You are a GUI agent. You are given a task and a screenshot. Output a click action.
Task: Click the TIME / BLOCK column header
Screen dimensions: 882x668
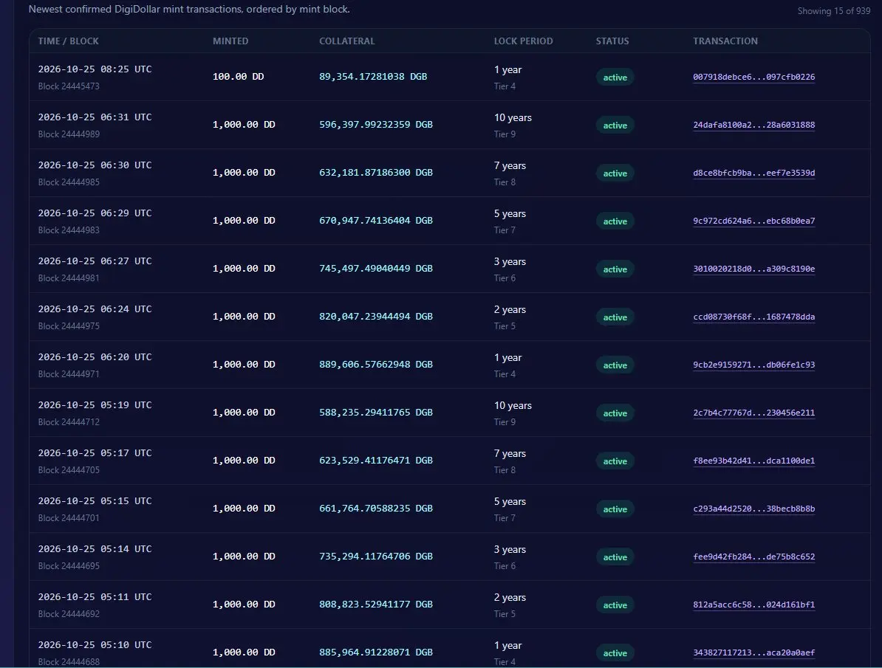pyautogui.click(x=68, y=41)
